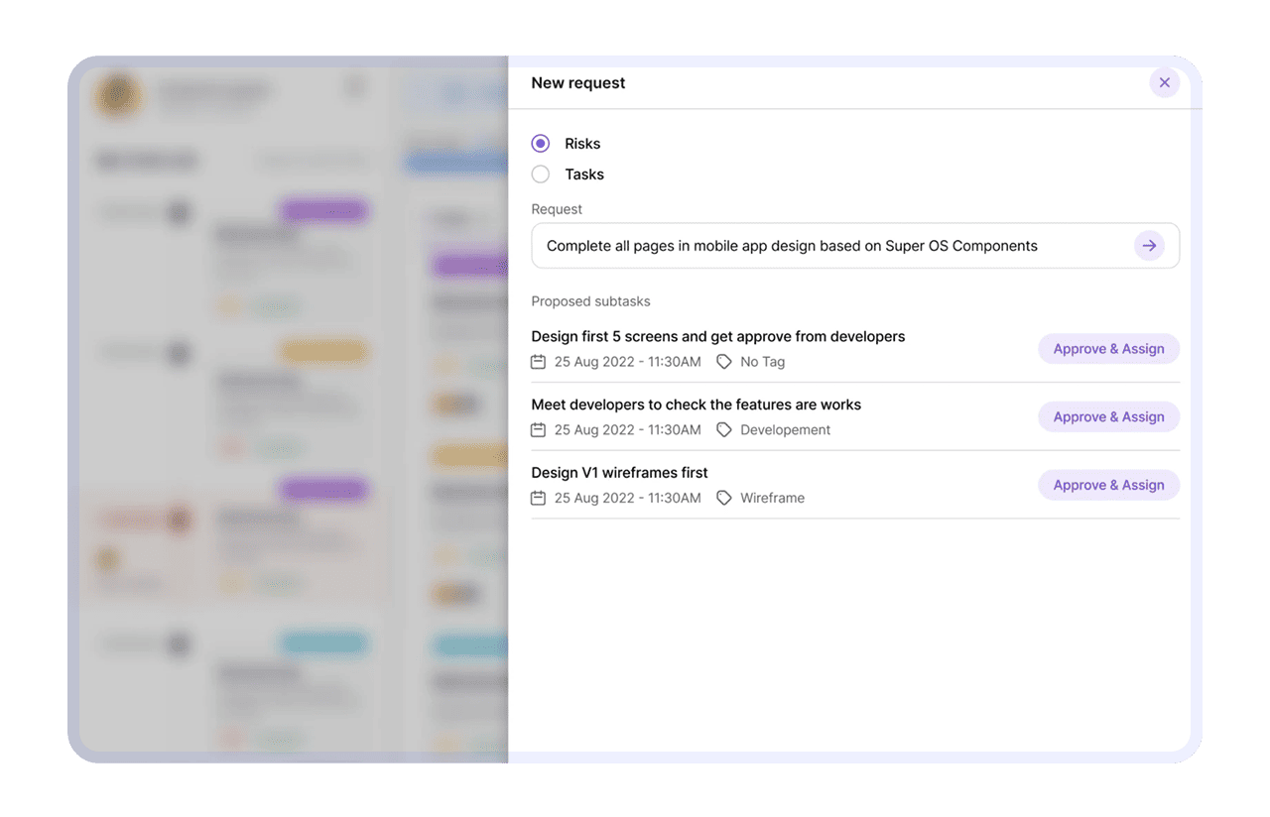The width and height of the screenshot is (1270, 817).
Task: Select the Risks radio option
Action: (x=541, y=144)
